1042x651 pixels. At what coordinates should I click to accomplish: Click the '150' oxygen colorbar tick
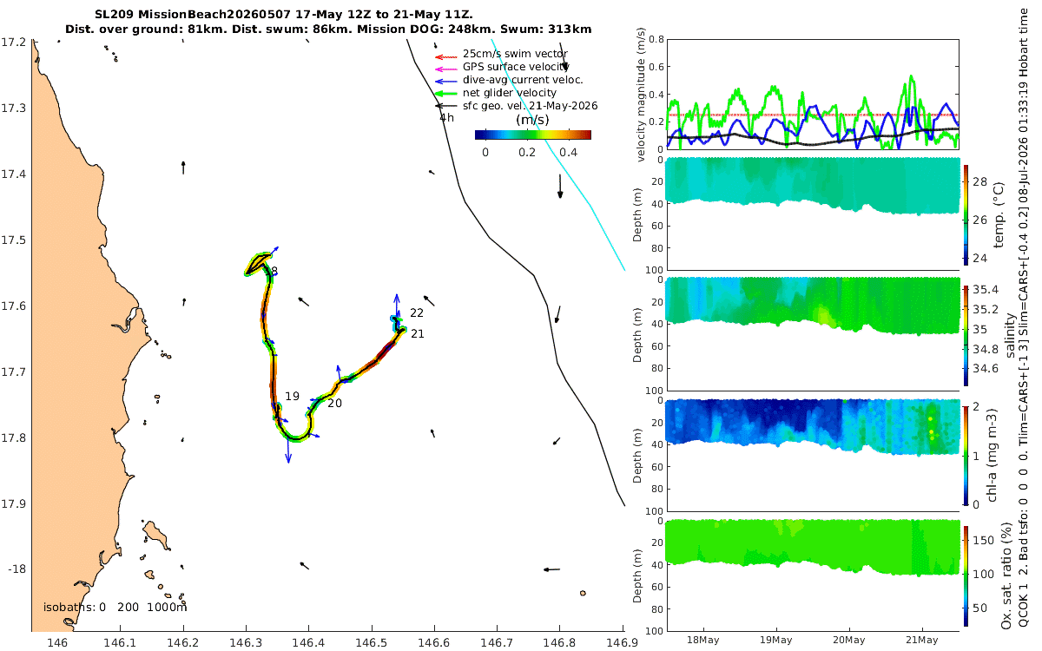click(983, 539)
